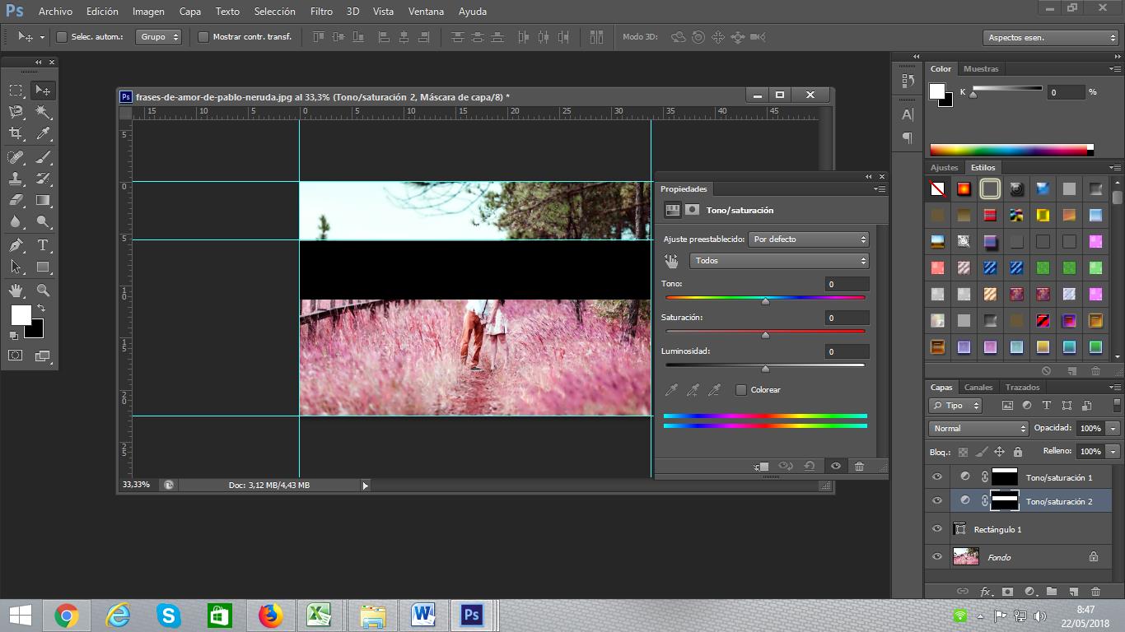Viewport: 1125px width, 632px height.
Task: Reset adjustment defaults in Properties panel
Action: pos(810,466)
